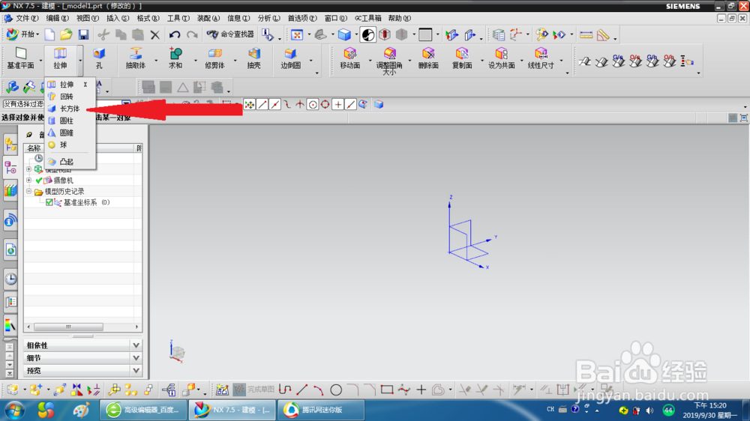Open the 基准平面 dropdown arrow
This screenshot has width=750, height=421.
(x=40, y=60)
